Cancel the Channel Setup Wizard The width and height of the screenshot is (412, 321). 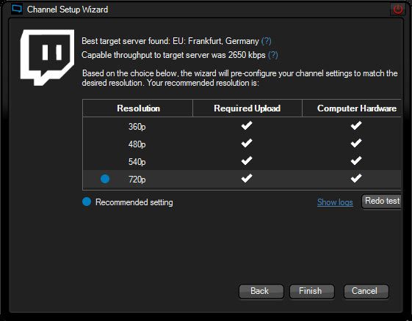tap(366, 291)
